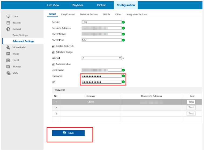Click the VCA icon in sidebar

[8, 73]
